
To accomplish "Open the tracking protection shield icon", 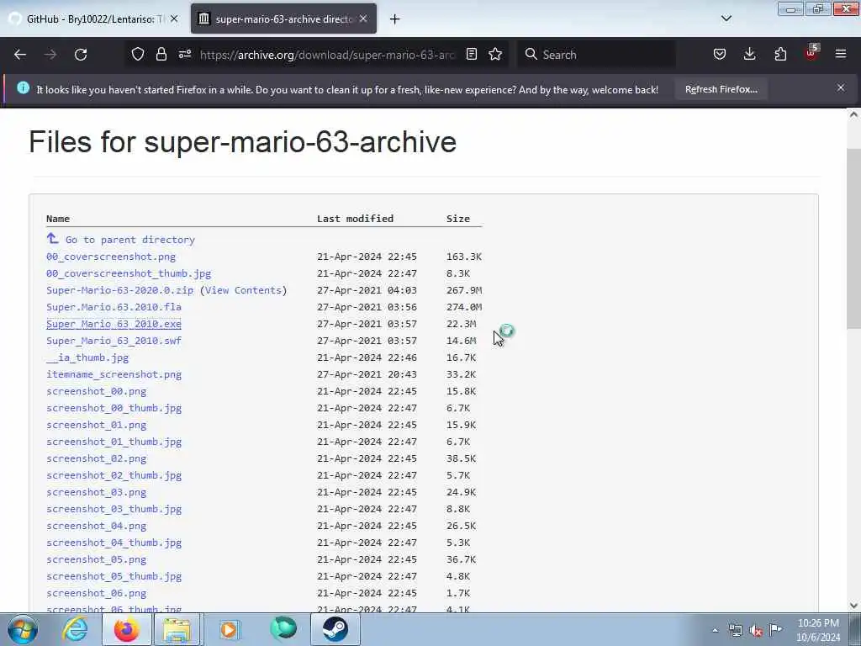I will pos(138,54).
